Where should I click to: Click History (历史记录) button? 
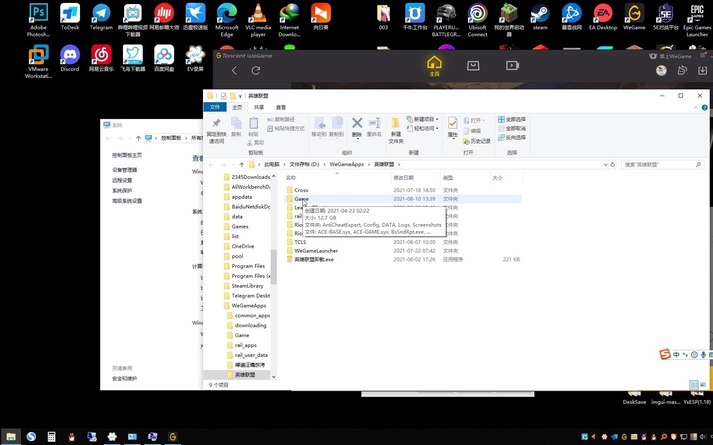[477, 141]
